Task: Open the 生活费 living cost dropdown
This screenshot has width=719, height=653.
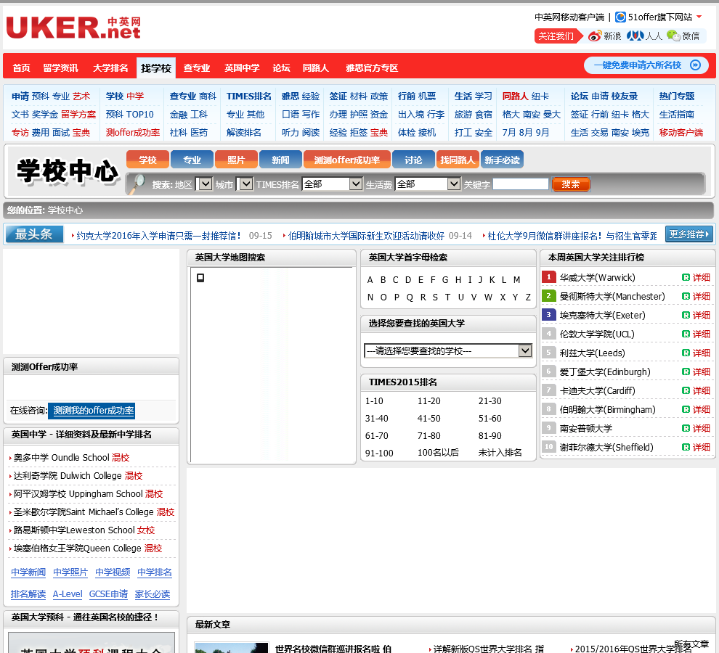Action: pyautogui.click(x=427, y=184)
